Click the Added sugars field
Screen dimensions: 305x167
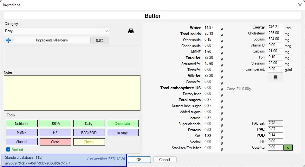(x=211, y=112)
